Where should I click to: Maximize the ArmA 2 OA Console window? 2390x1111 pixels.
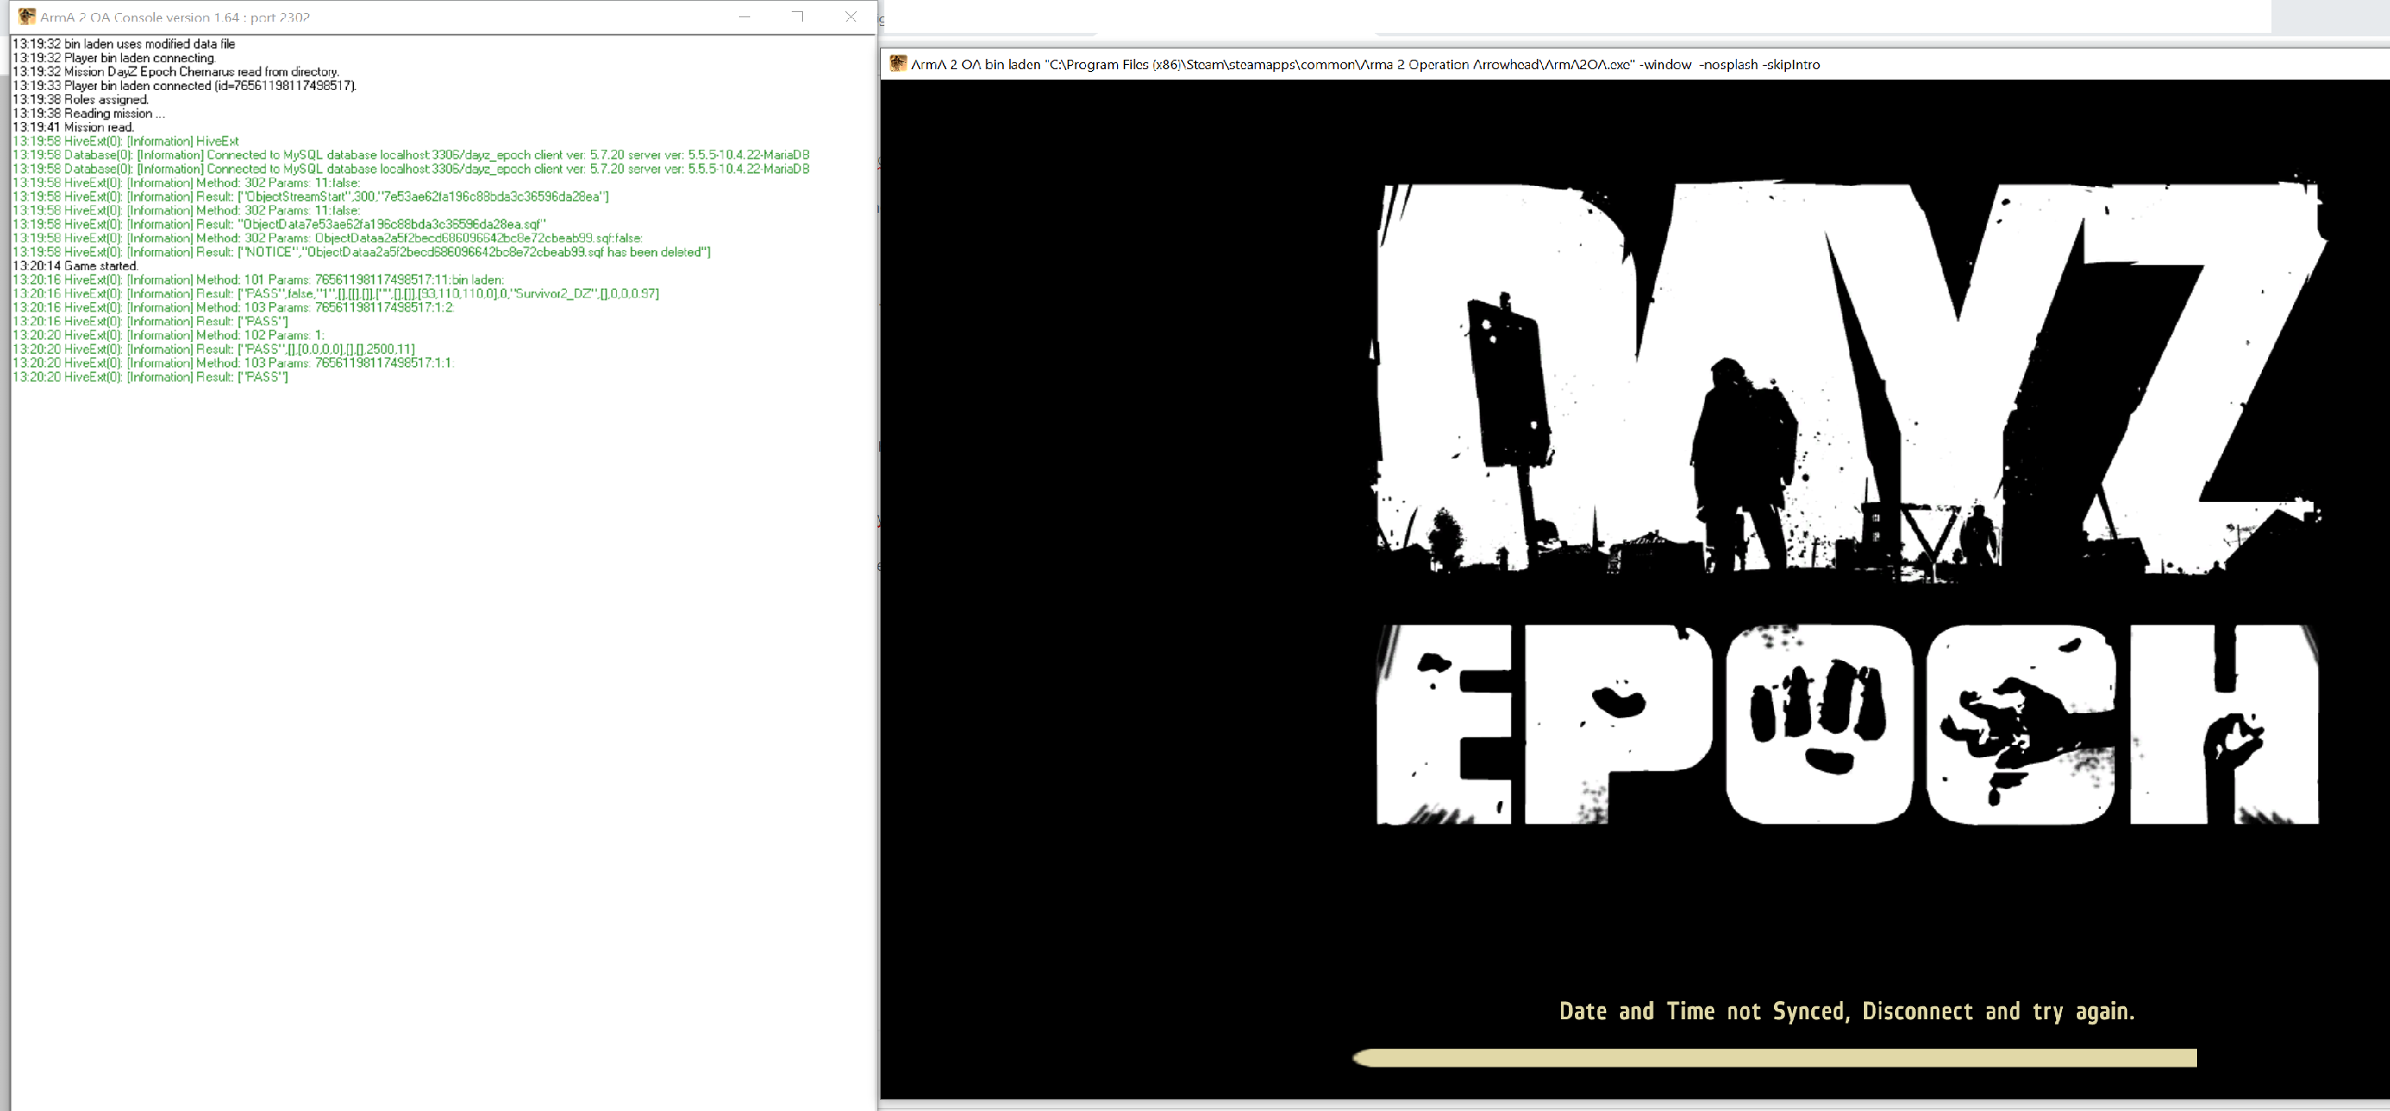(797, 16)
